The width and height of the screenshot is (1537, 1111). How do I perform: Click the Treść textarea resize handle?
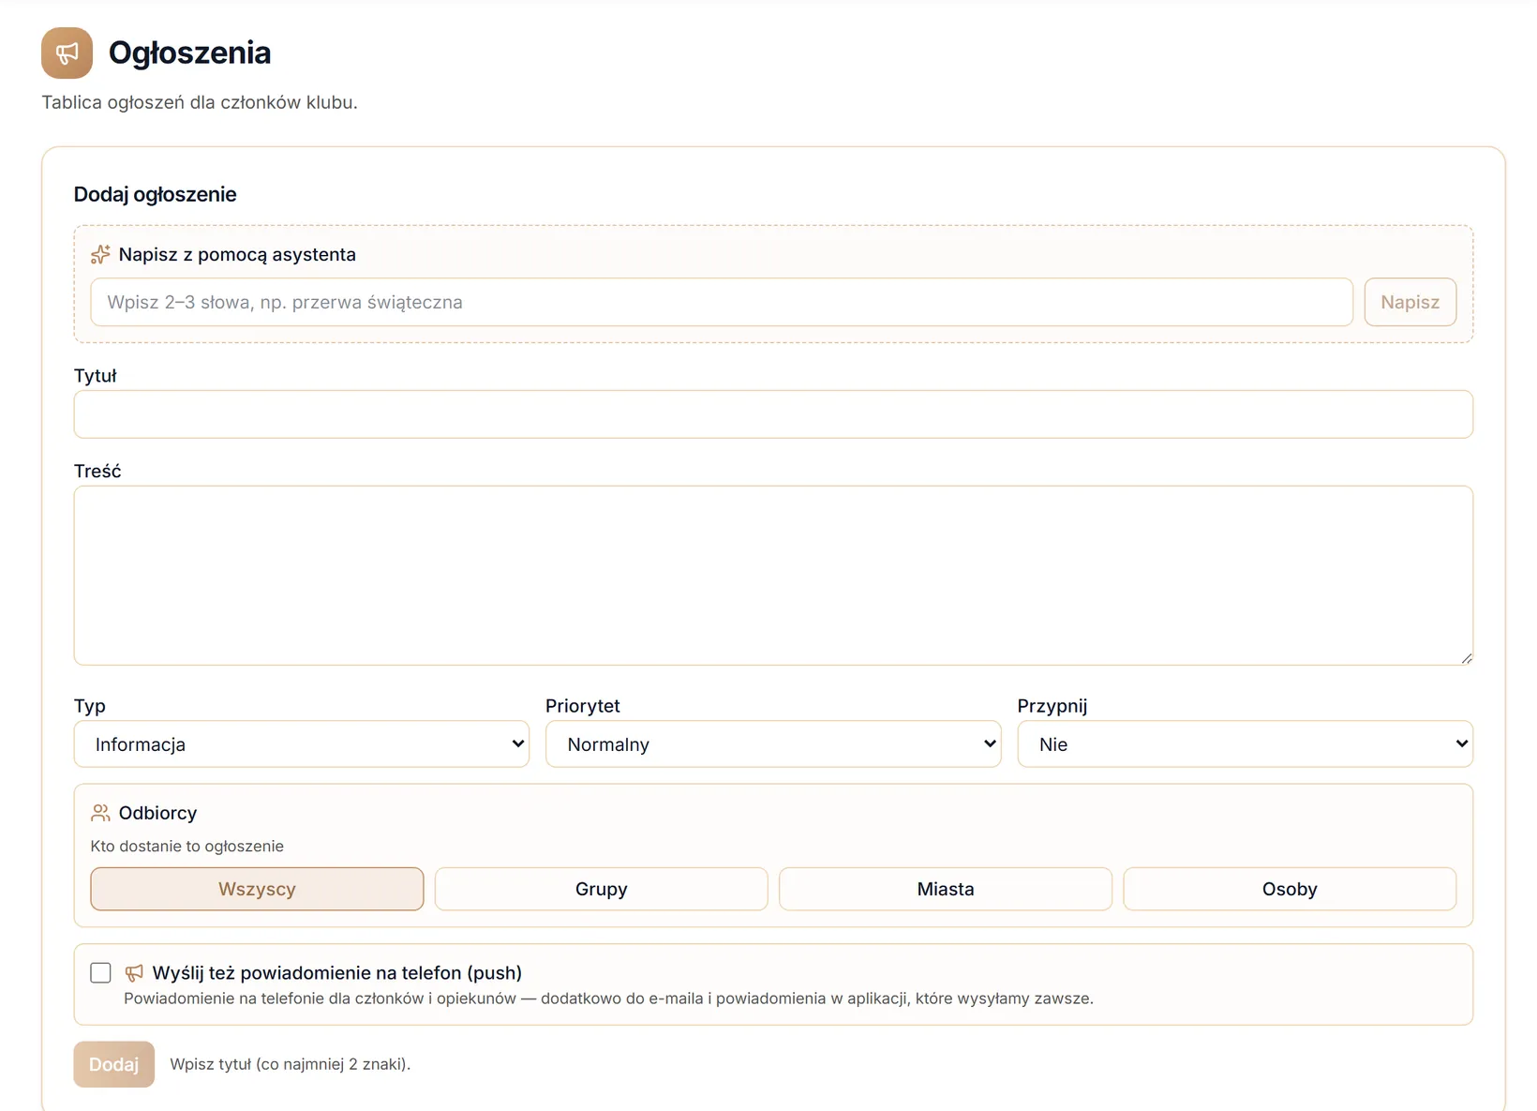click(1466, 658)
